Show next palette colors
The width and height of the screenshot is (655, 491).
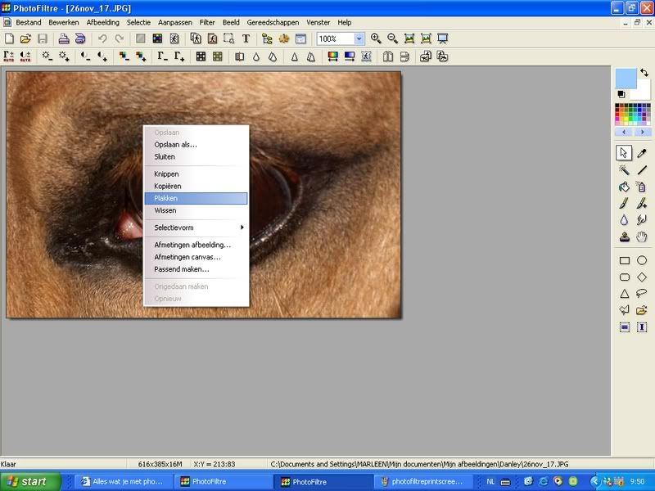[642, 132]
